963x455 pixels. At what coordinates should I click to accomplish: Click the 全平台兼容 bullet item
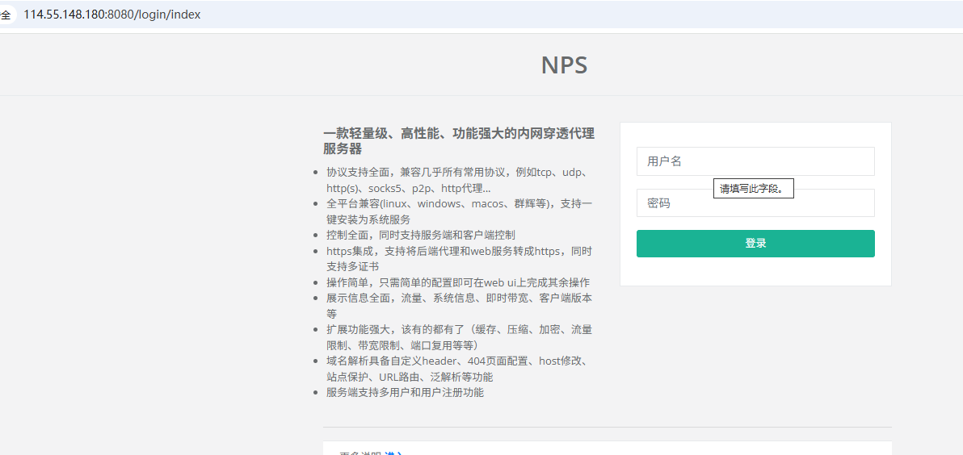458,211
